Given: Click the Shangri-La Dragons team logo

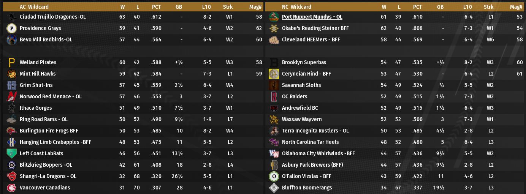Looking at the screenshot, I should [11, 176].
